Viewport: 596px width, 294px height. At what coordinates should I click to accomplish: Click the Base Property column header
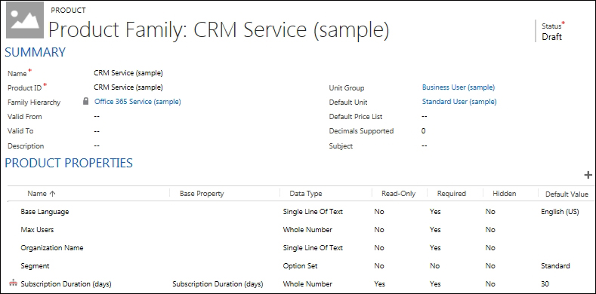point(202,194)
